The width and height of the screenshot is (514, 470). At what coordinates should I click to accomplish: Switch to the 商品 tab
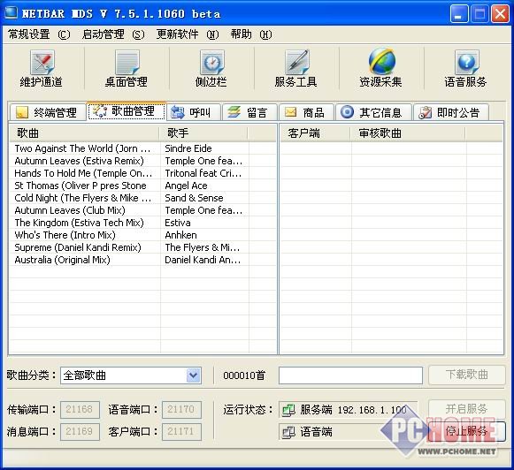point(306,112)
